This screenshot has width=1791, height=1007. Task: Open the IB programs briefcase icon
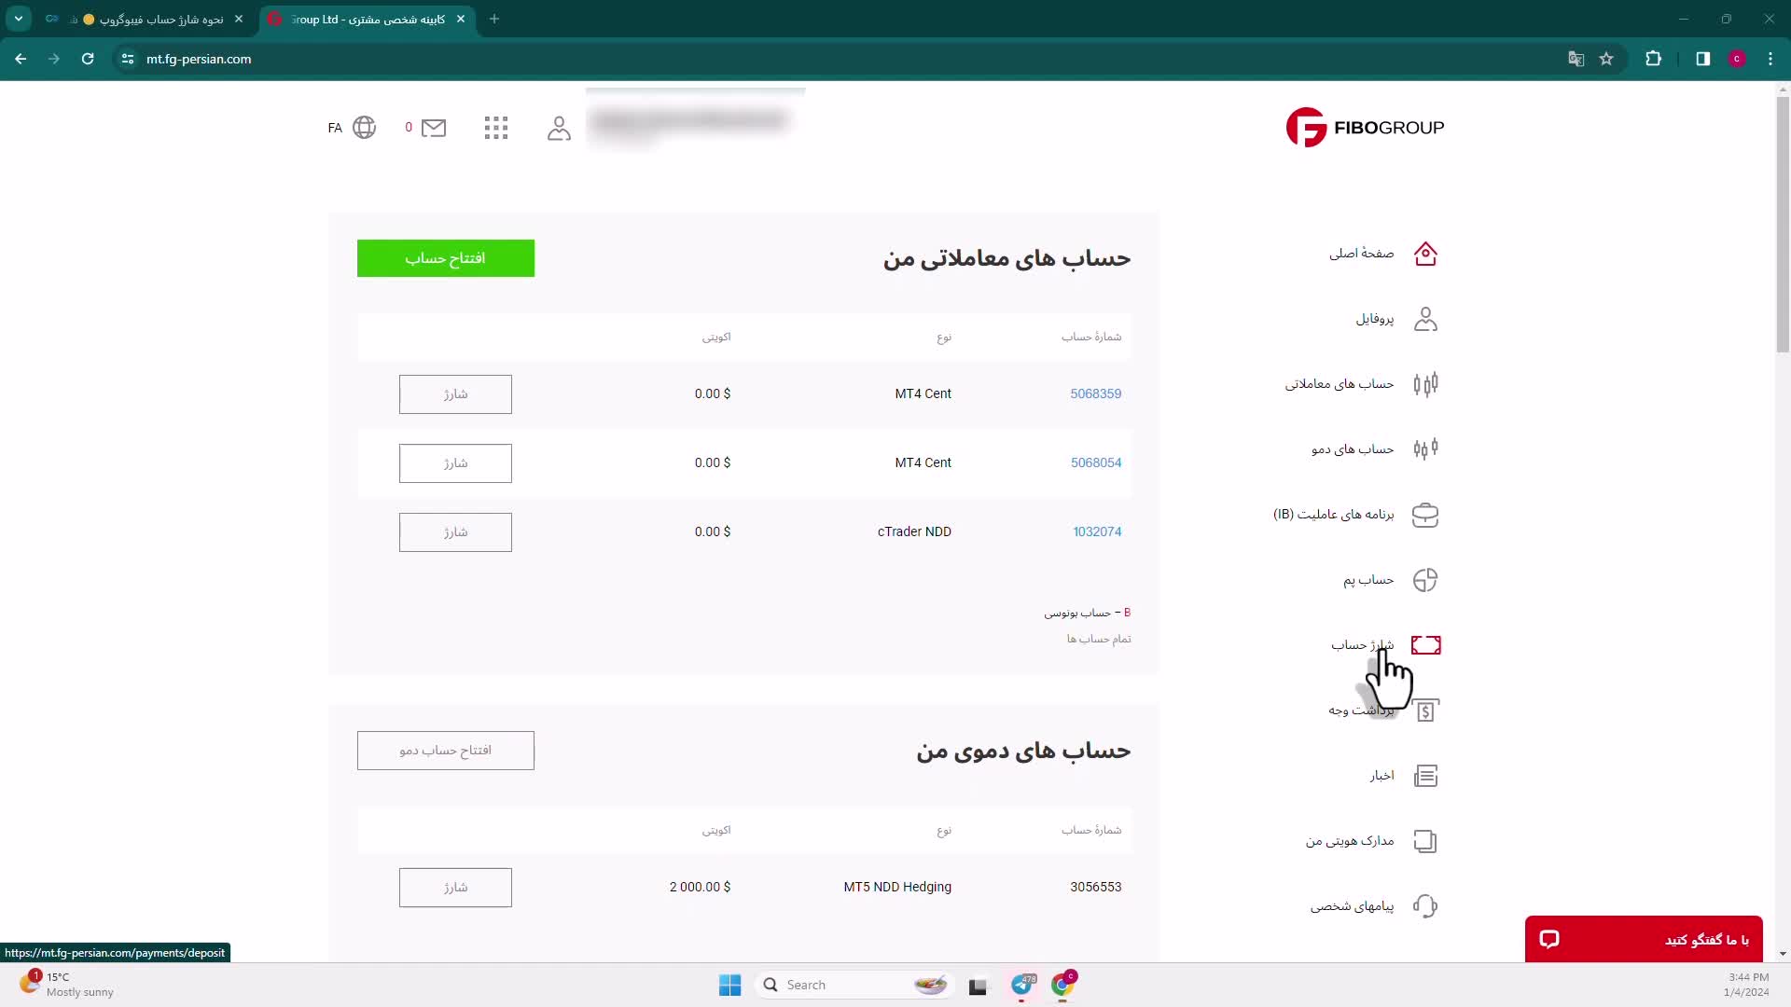pos(1424,515)
